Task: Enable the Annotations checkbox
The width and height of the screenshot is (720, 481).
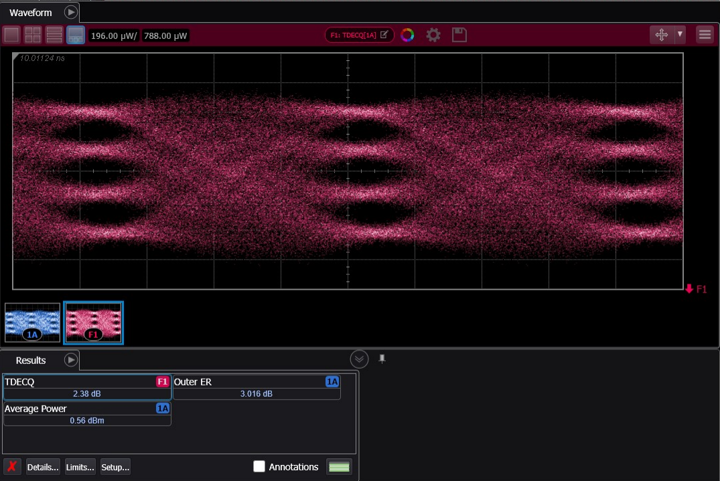Action: 259,467
